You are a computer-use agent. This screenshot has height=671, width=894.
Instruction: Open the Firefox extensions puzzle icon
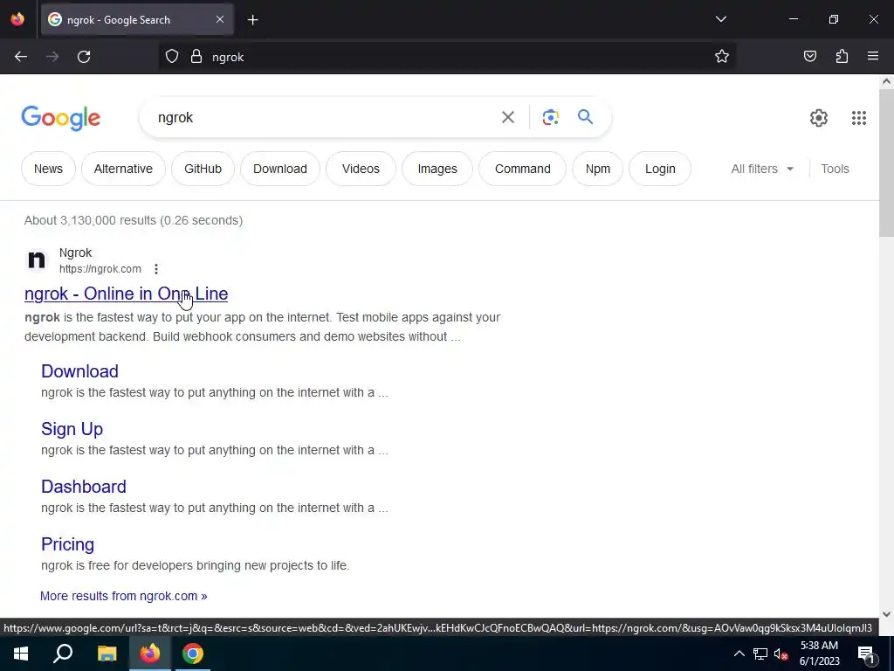coord(842,56)
